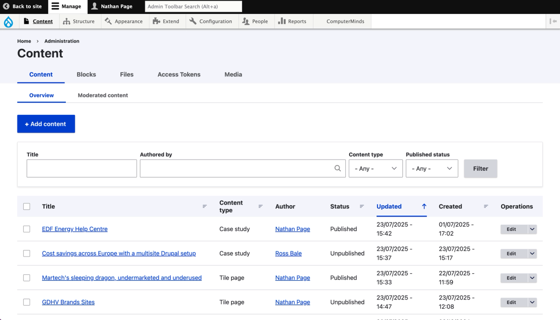Switch to the Files tab
The height and width of the screenshot is (320, 560).
click(126, 74)
